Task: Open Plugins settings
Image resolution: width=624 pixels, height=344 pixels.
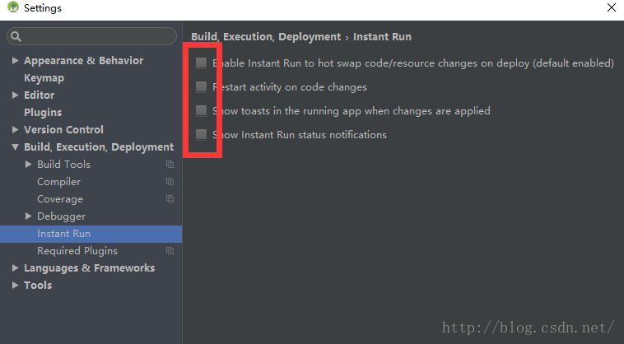Action: [43, 113]
